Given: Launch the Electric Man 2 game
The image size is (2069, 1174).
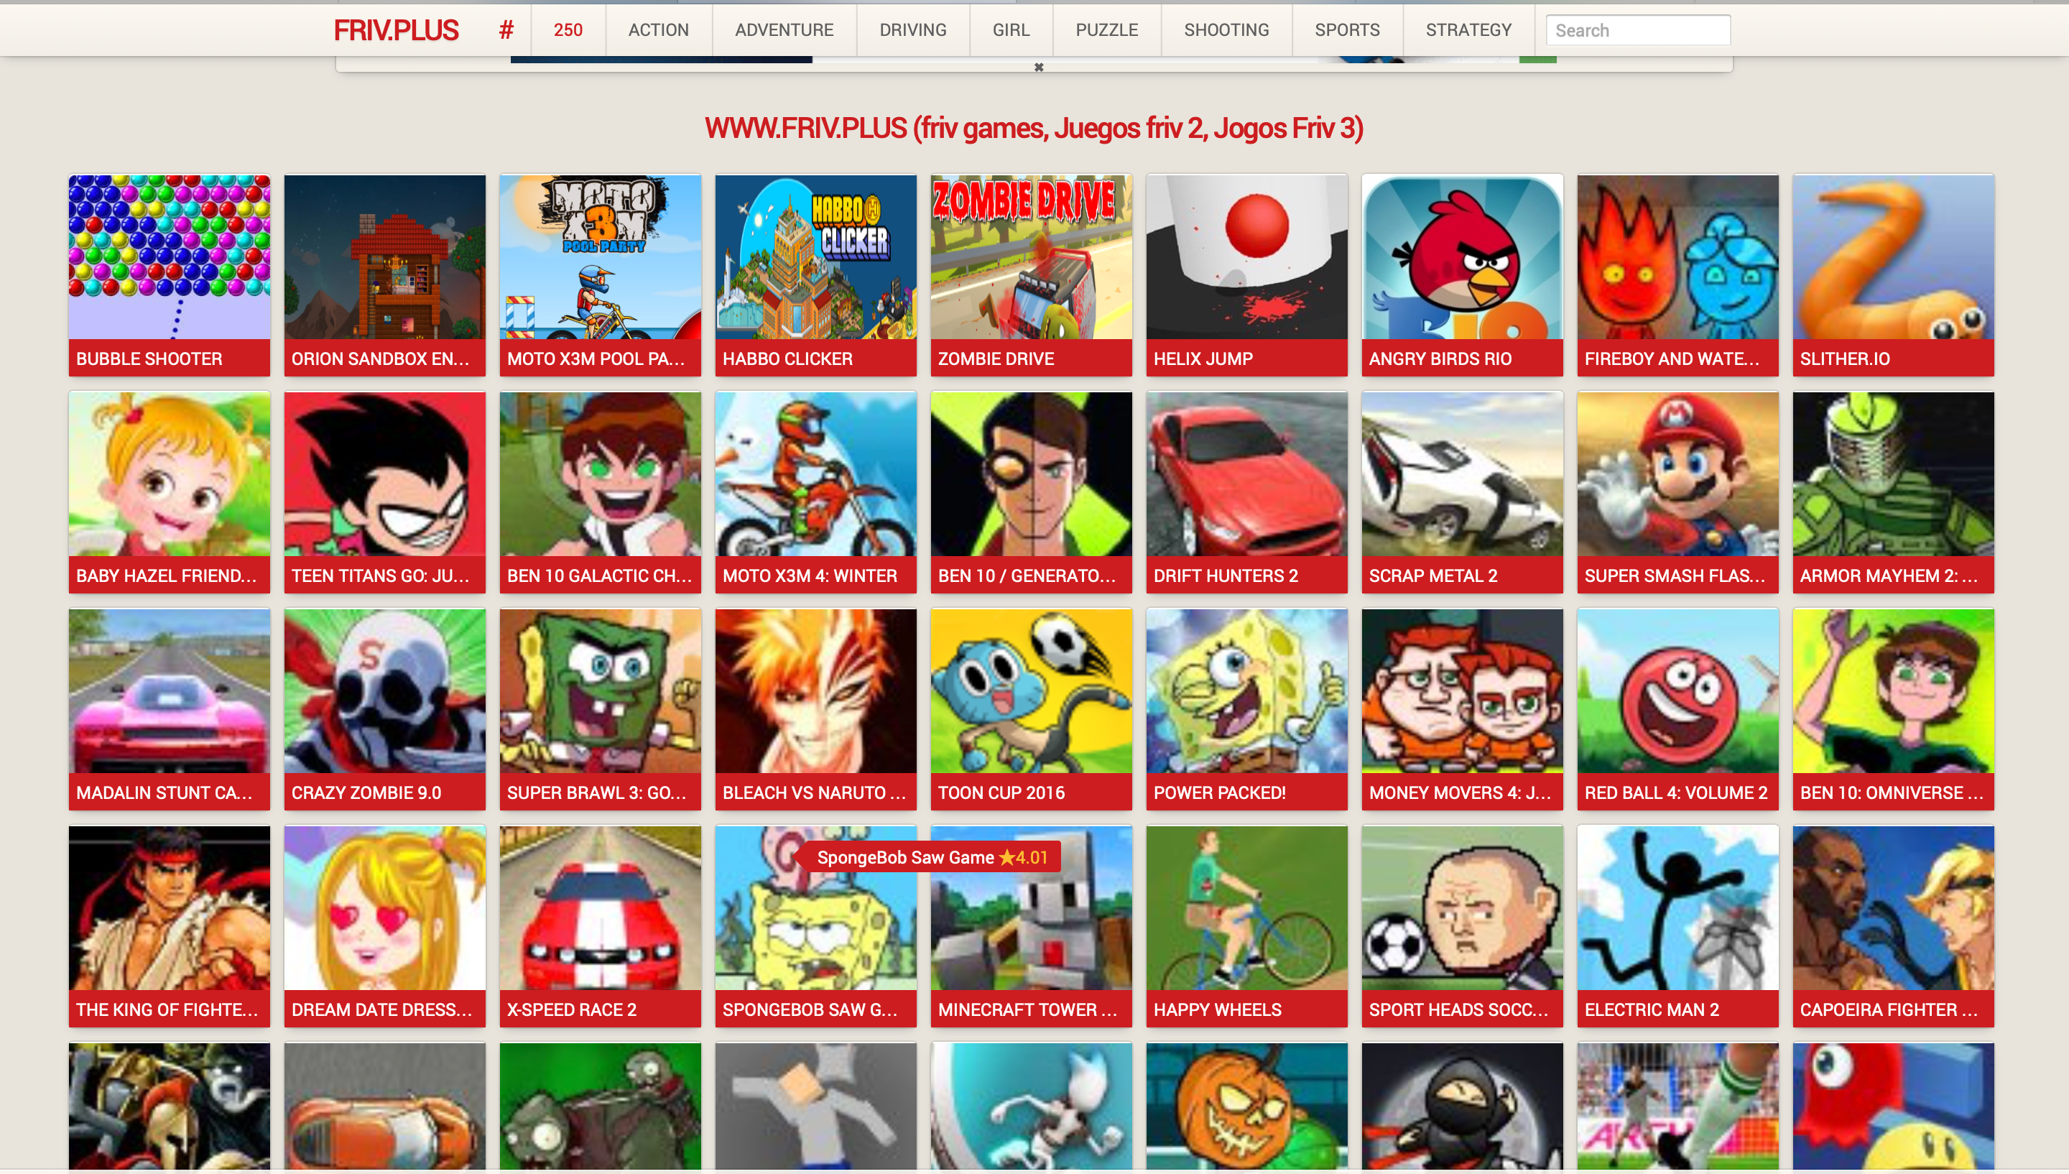Looking at the screenshot, I should [1678, 925].
